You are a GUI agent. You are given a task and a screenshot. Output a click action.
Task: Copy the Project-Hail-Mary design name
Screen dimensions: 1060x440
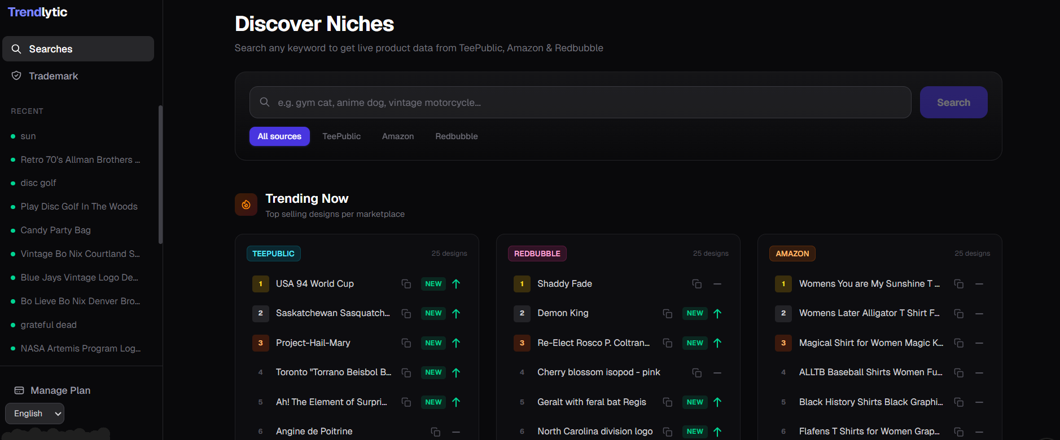406,343
